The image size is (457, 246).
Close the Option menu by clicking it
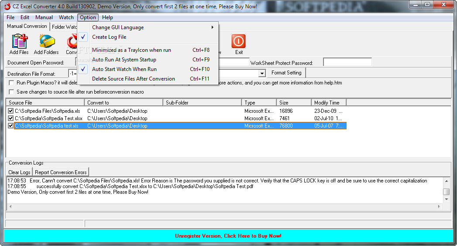pos(88,17)
